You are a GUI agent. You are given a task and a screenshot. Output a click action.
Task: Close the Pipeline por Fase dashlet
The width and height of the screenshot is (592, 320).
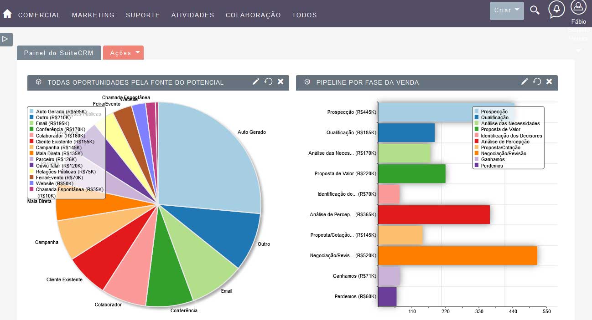(x=549, y=81)
